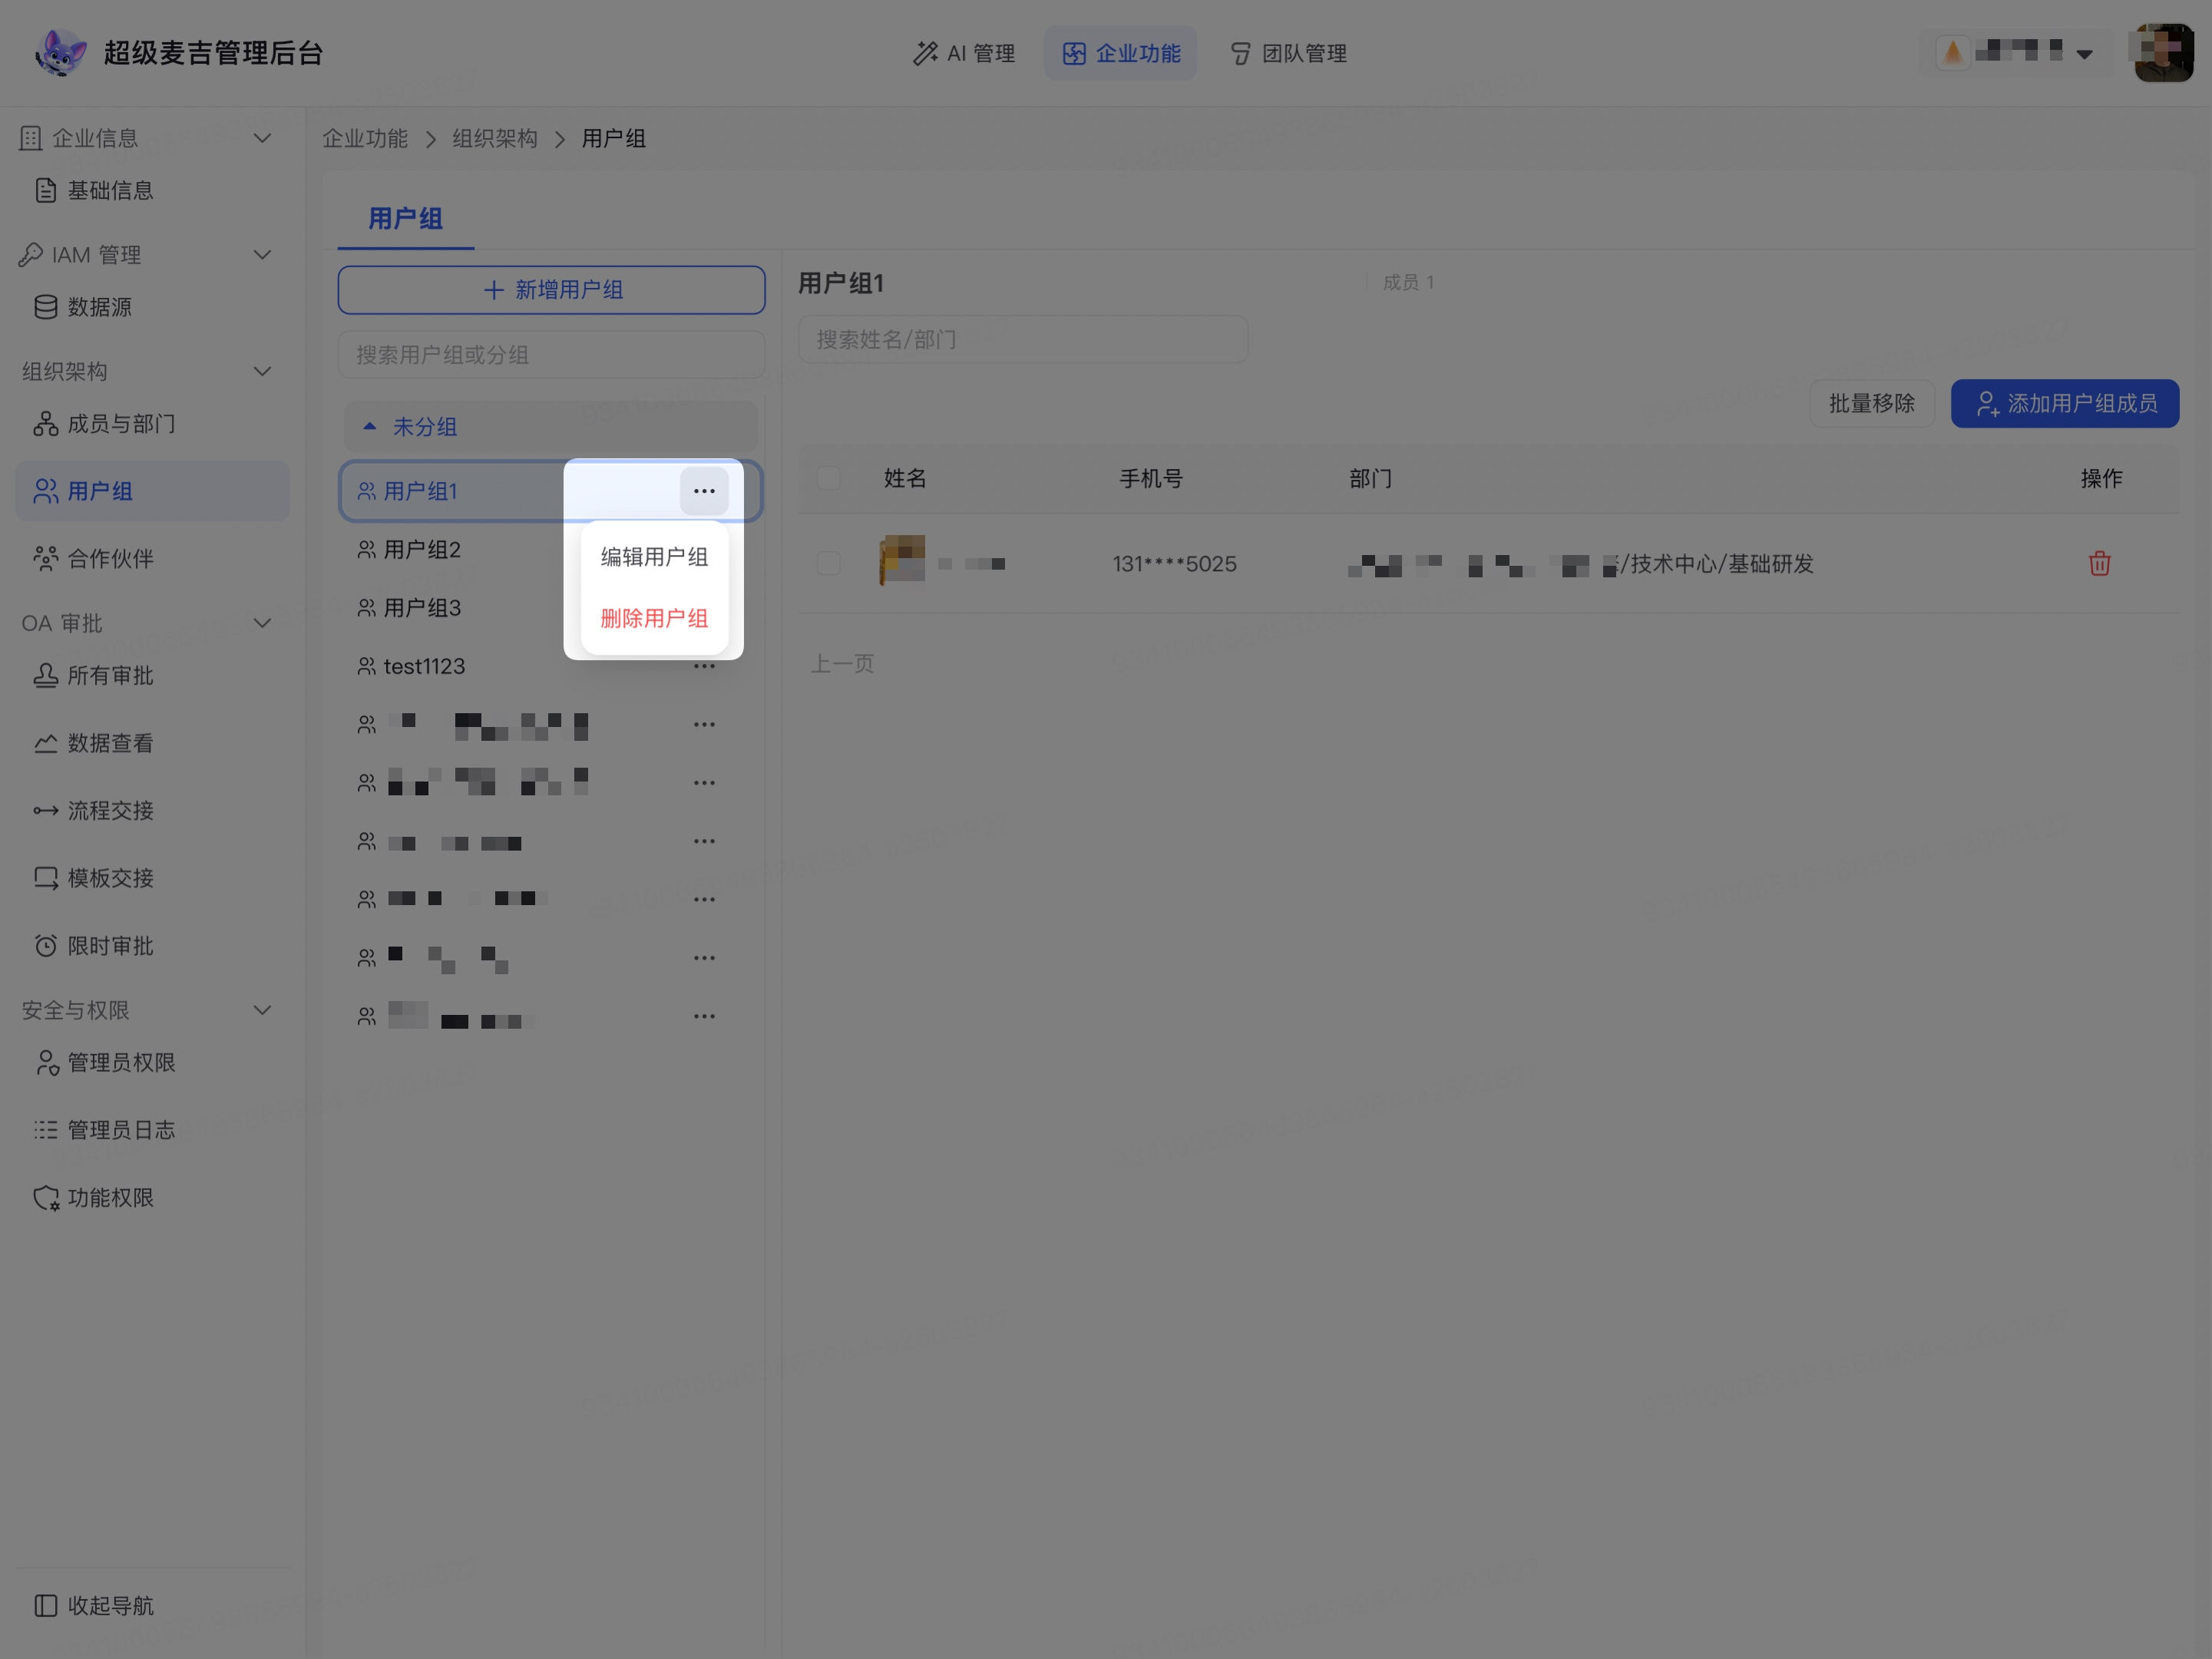This screenshot has width=2212, height=1659.
Task: Click the three-dots icon beside test1123
Action: 704,667
